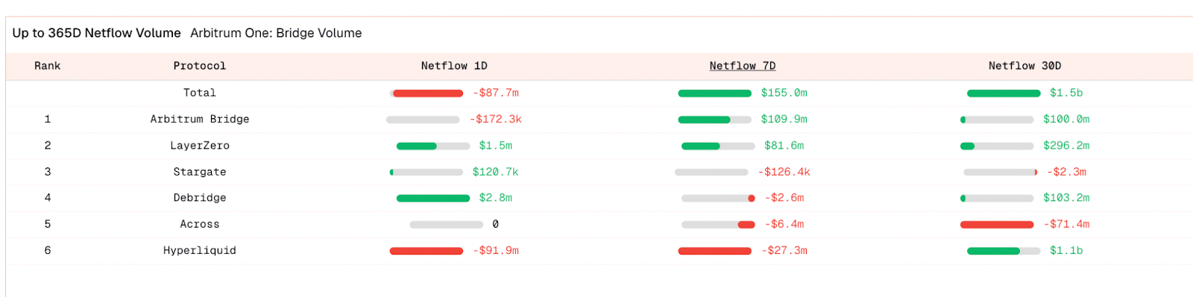This screenshot has height=297, width=1193.
Task: Select the Arbitrum Bridge protocol row
Action: click(x=599, y=119)
